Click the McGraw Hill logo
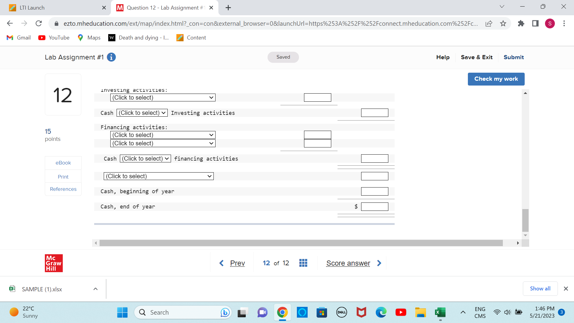The width and height of the screenshot is (574, 323). [x=54, y=263]
